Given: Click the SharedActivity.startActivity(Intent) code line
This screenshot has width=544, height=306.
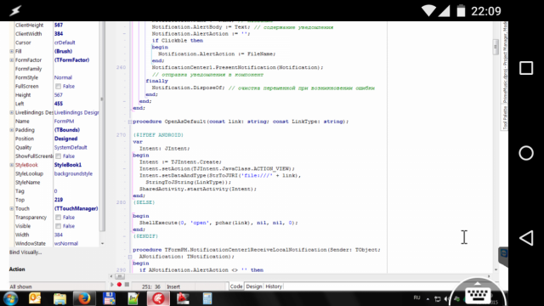Looking at the screenshot, I should (x=198, y=189).
